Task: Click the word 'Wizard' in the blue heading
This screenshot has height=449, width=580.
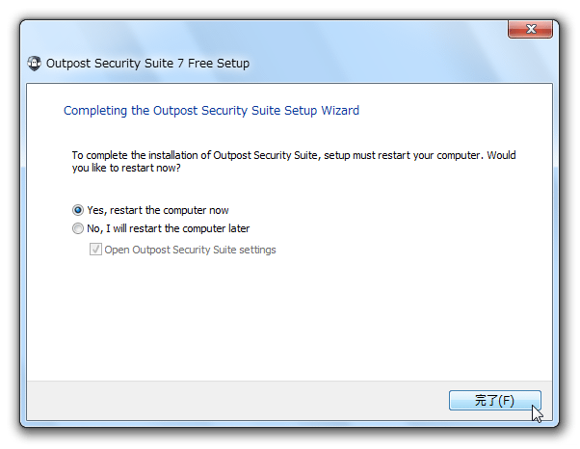Action: click(x=340, y=110)
